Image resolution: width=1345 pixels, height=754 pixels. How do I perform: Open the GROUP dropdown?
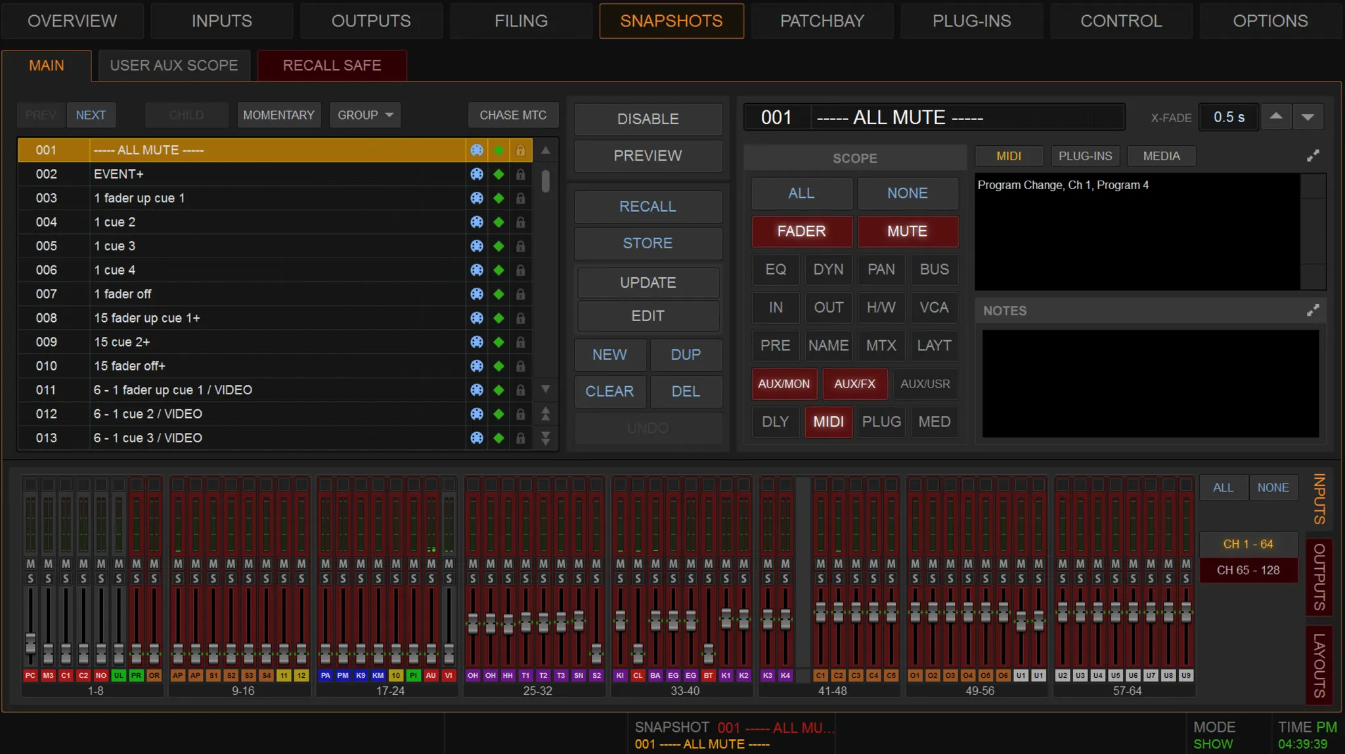pos(365,115)
